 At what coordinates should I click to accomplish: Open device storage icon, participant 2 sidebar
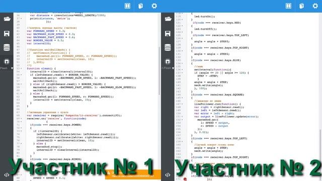click(x=168, y=48)
